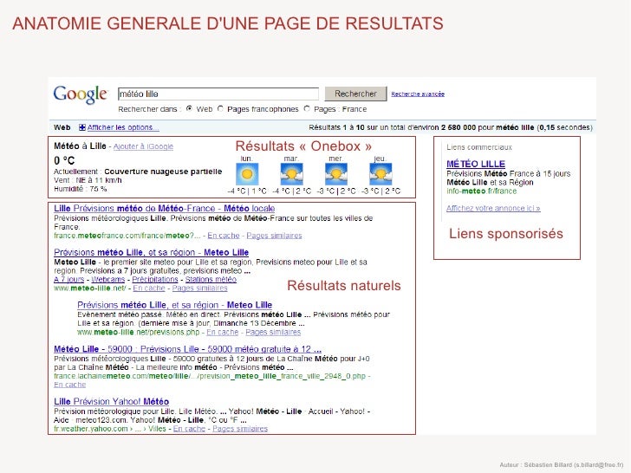Open Lille Prévisions météo de Météo-France result
This screenshot has width=631, height=473.
click(164, 208)
